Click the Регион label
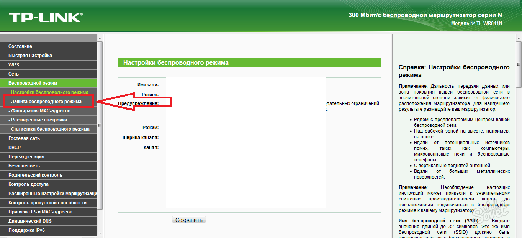This screenshot has width=522, height=238. click(x=150, y=94)
